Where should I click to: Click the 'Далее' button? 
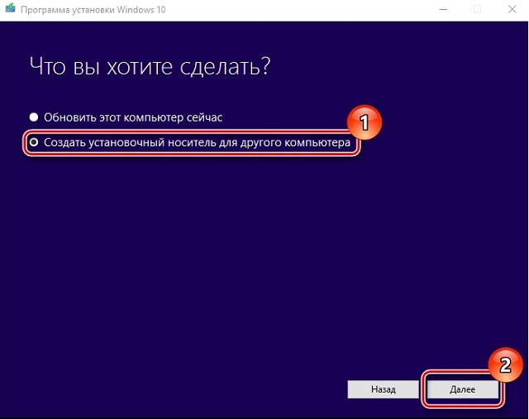tap(463, 389)
